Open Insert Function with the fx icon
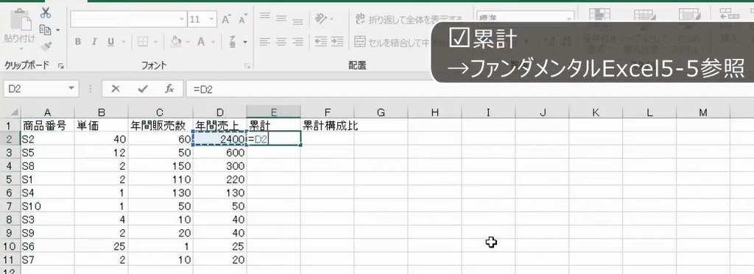Image resolution: width=754 pixels, height=274 pixels. [x=169, y=89]
